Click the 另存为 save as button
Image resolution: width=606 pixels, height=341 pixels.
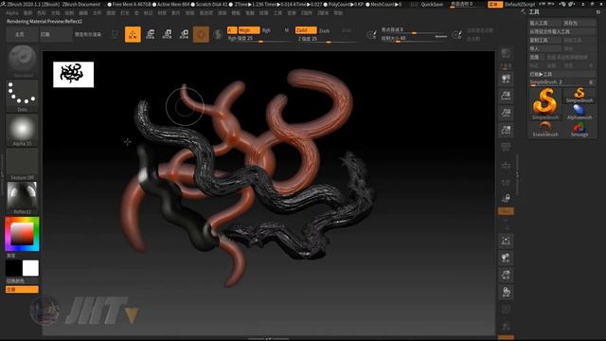point(579,23)
